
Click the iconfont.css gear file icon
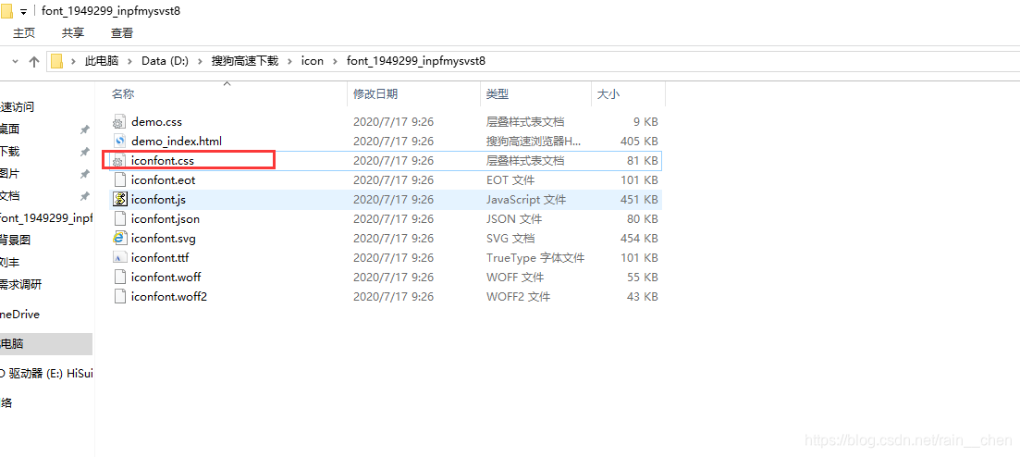point(119,160)
